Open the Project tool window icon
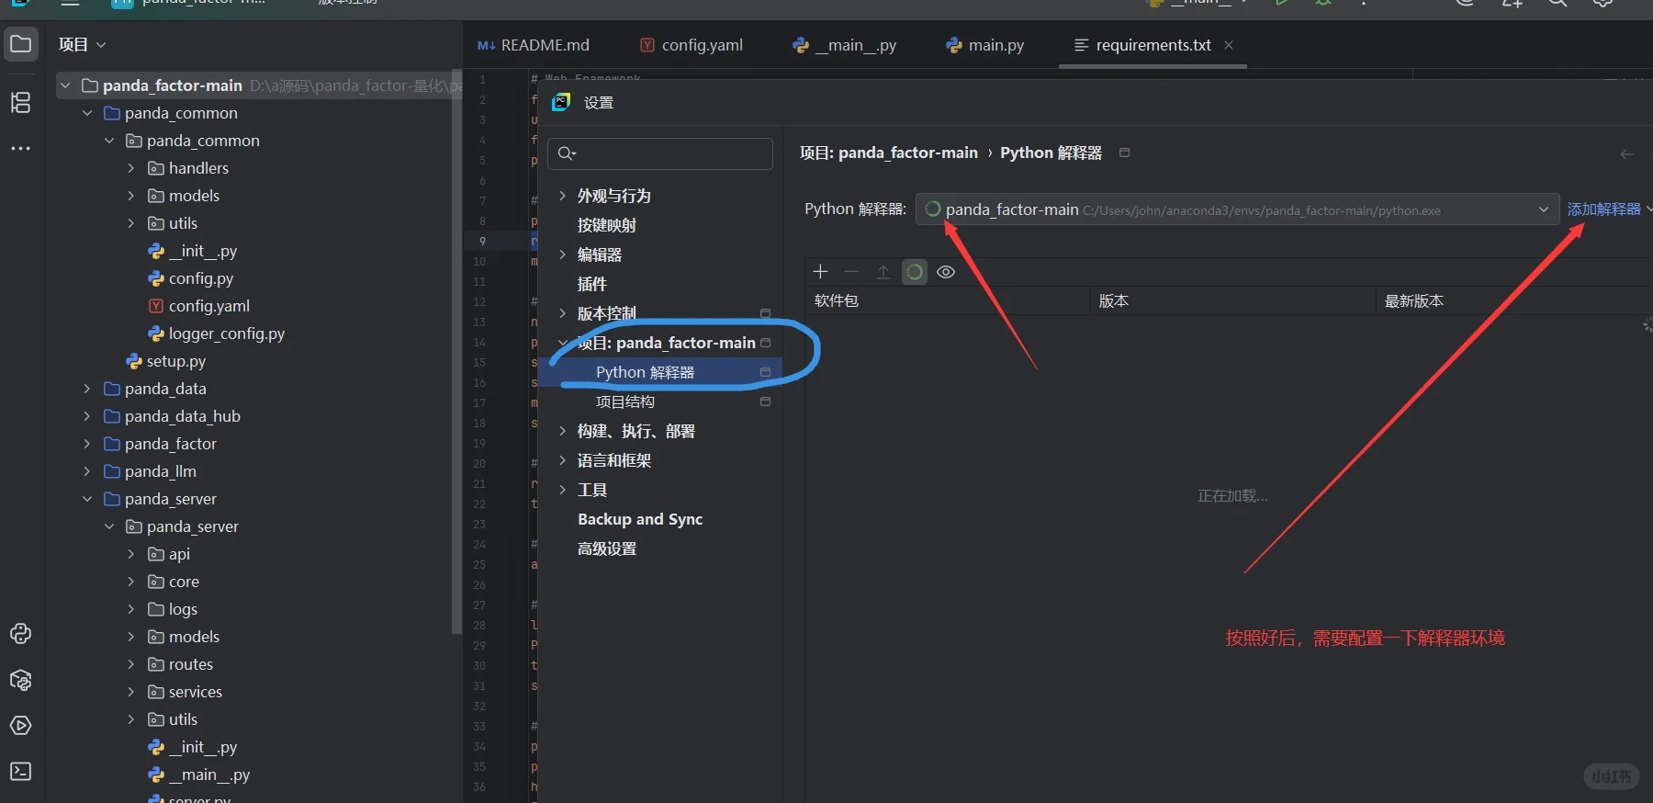This screenshot has height=803, width=1653. pos(20,44)
